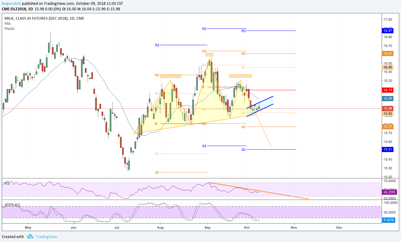
Task: Click the 15.40 price axis value
Action: point(388,159)
